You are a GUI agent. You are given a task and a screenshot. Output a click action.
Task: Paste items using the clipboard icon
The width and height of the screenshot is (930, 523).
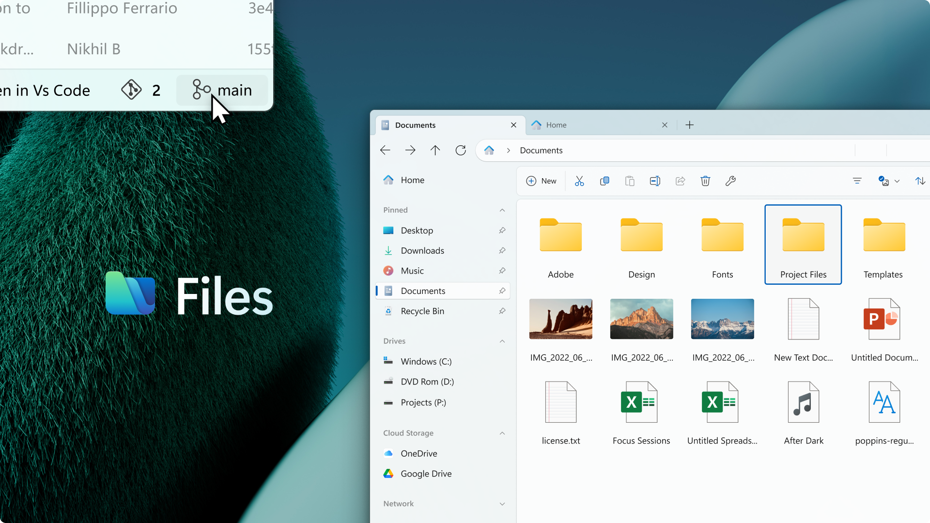(x=630, y=181)
